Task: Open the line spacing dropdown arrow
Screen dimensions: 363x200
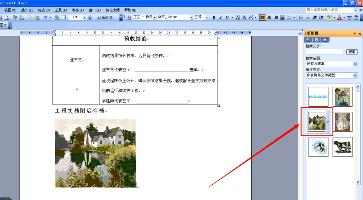Action: tap(294, 17)
